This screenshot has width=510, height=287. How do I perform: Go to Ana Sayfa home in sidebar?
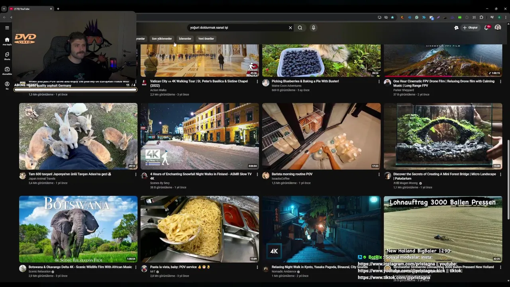click(7, 41)
